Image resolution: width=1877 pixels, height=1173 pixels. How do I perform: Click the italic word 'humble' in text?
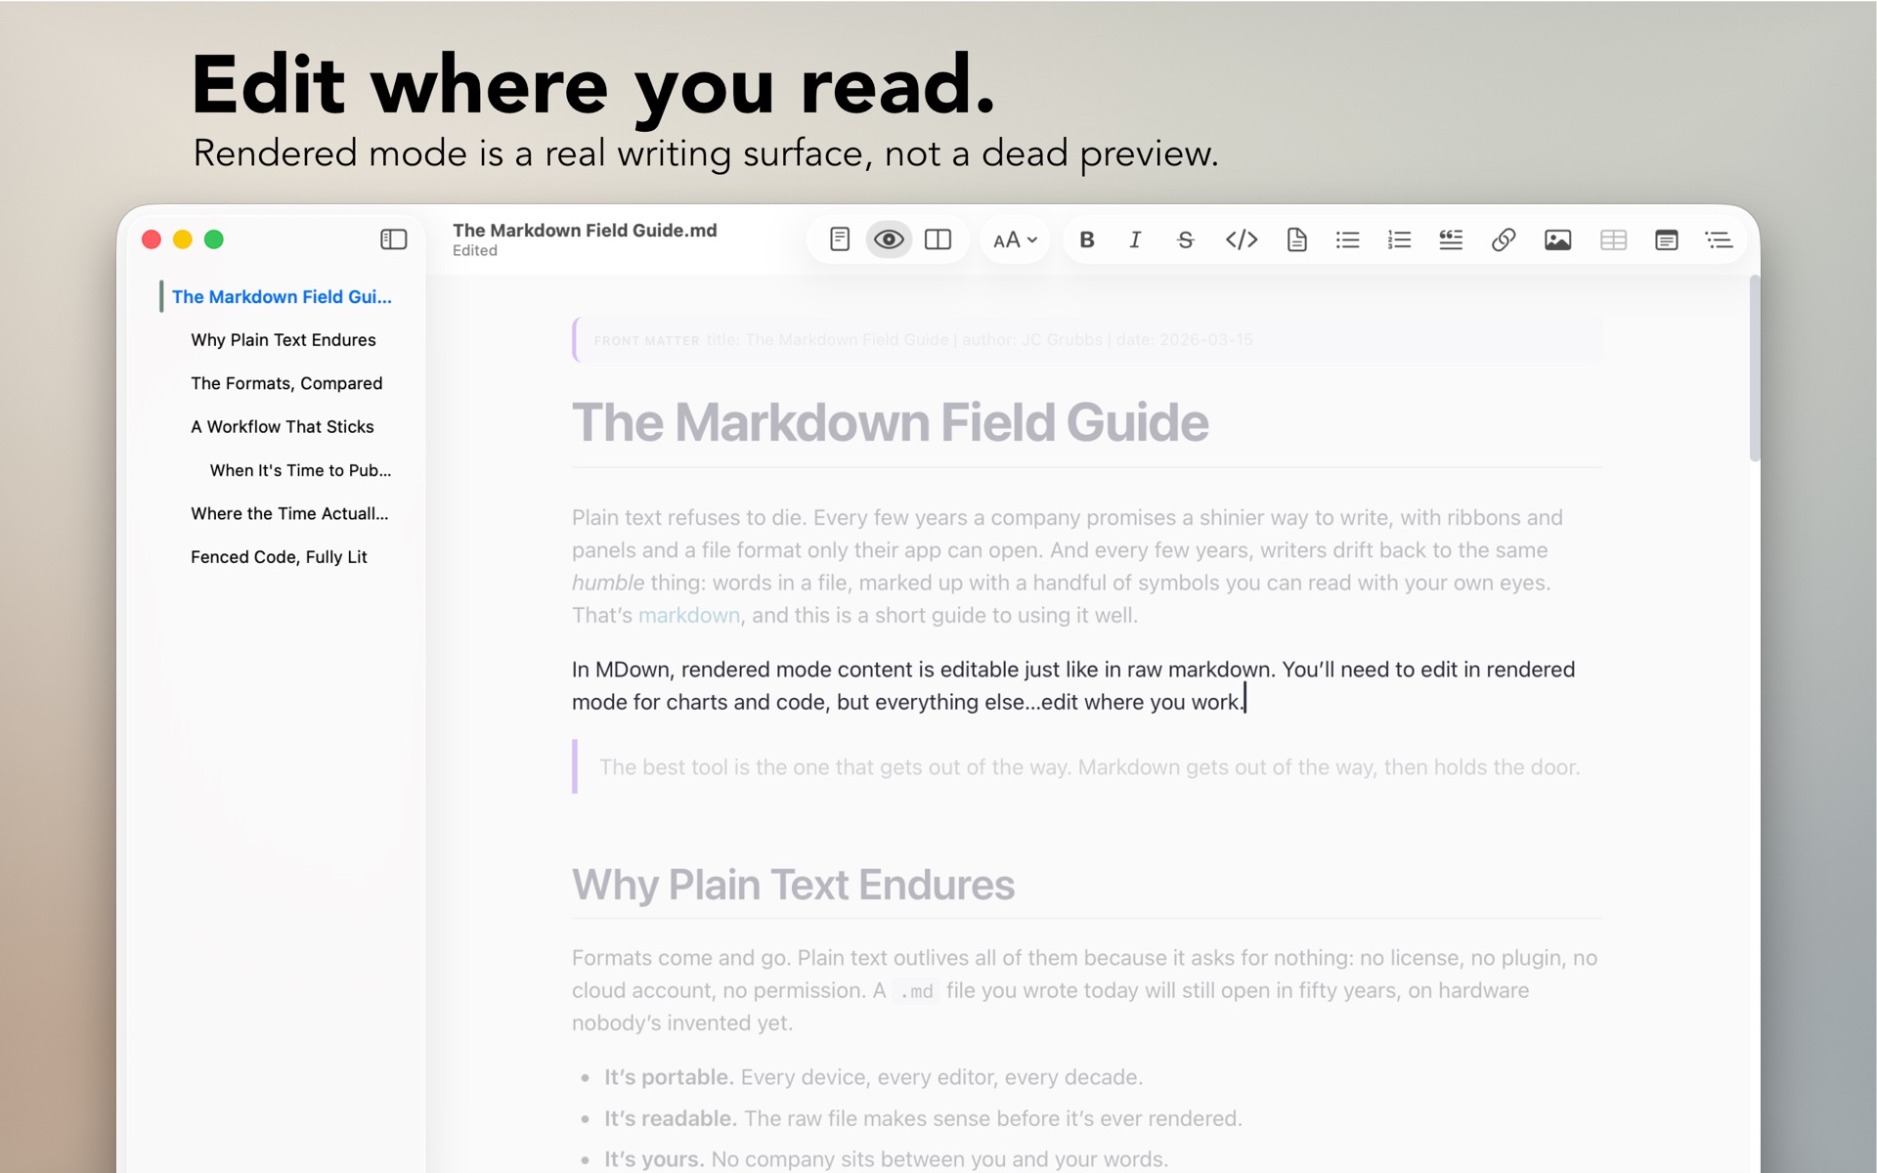click(x=608, y=583)
